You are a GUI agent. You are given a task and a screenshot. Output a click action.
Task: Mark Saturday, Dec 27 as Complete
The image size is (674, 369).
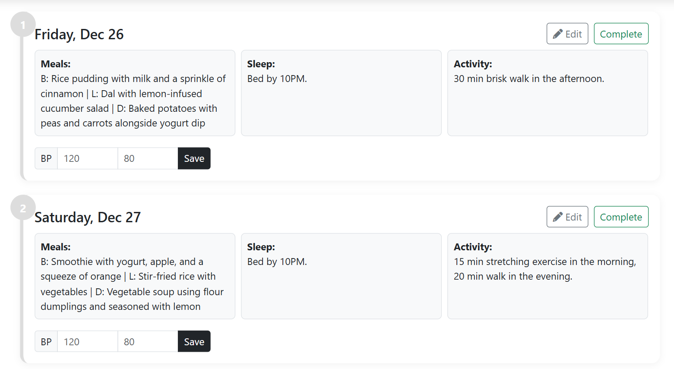pos(620,217)
